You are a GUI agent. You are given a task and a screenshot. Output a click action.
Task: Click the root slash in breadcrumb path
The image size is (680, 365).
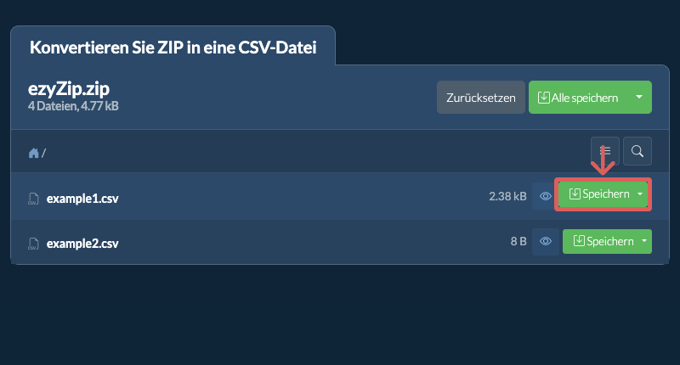(x=43, y=154)
